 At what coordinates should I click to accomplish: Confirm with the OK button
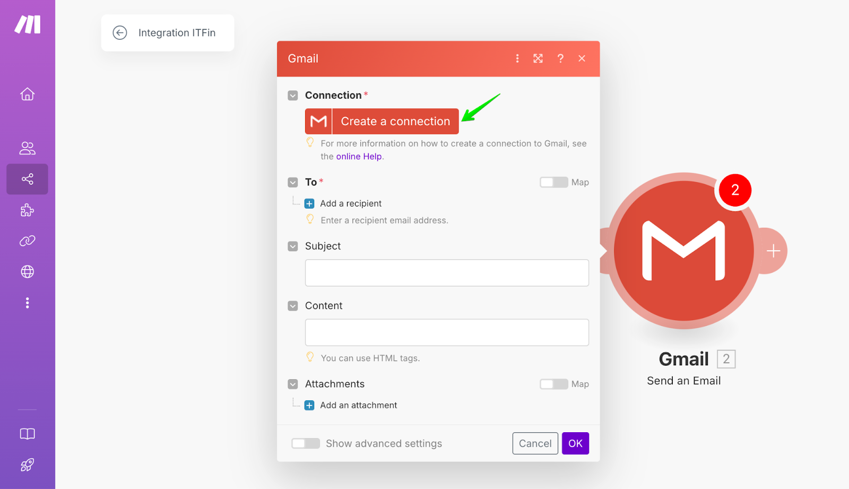click(x=575, y=443)
